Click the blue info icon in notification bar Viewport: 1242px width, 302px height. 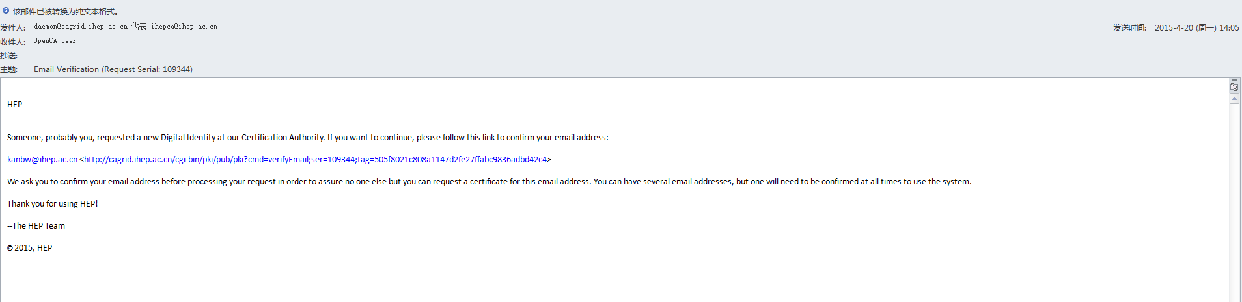point(6,10)
